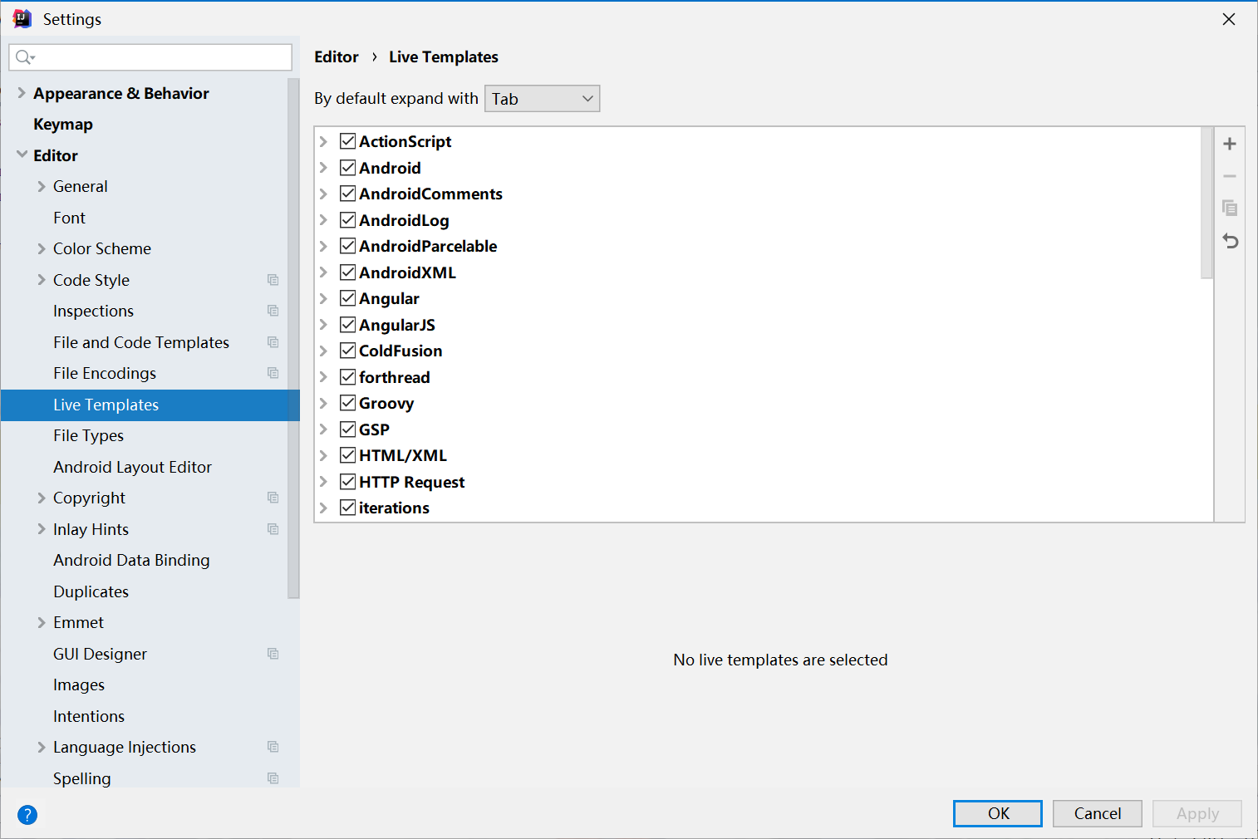Expand the Emmet node arrow
The height and width of the screenshot is (839, 1258).
(x=42, y=622)
